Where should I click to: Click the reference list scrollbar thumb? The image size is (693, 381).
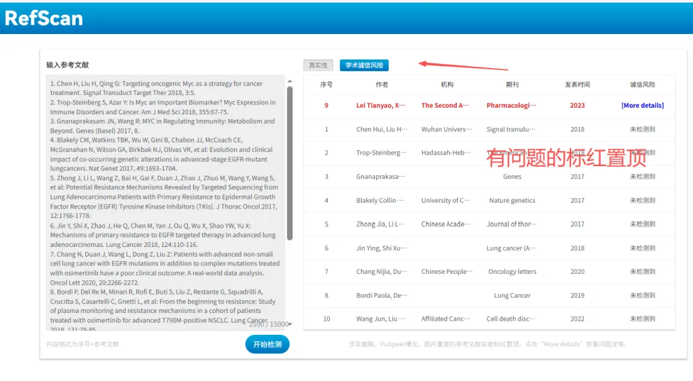[290, 163]
